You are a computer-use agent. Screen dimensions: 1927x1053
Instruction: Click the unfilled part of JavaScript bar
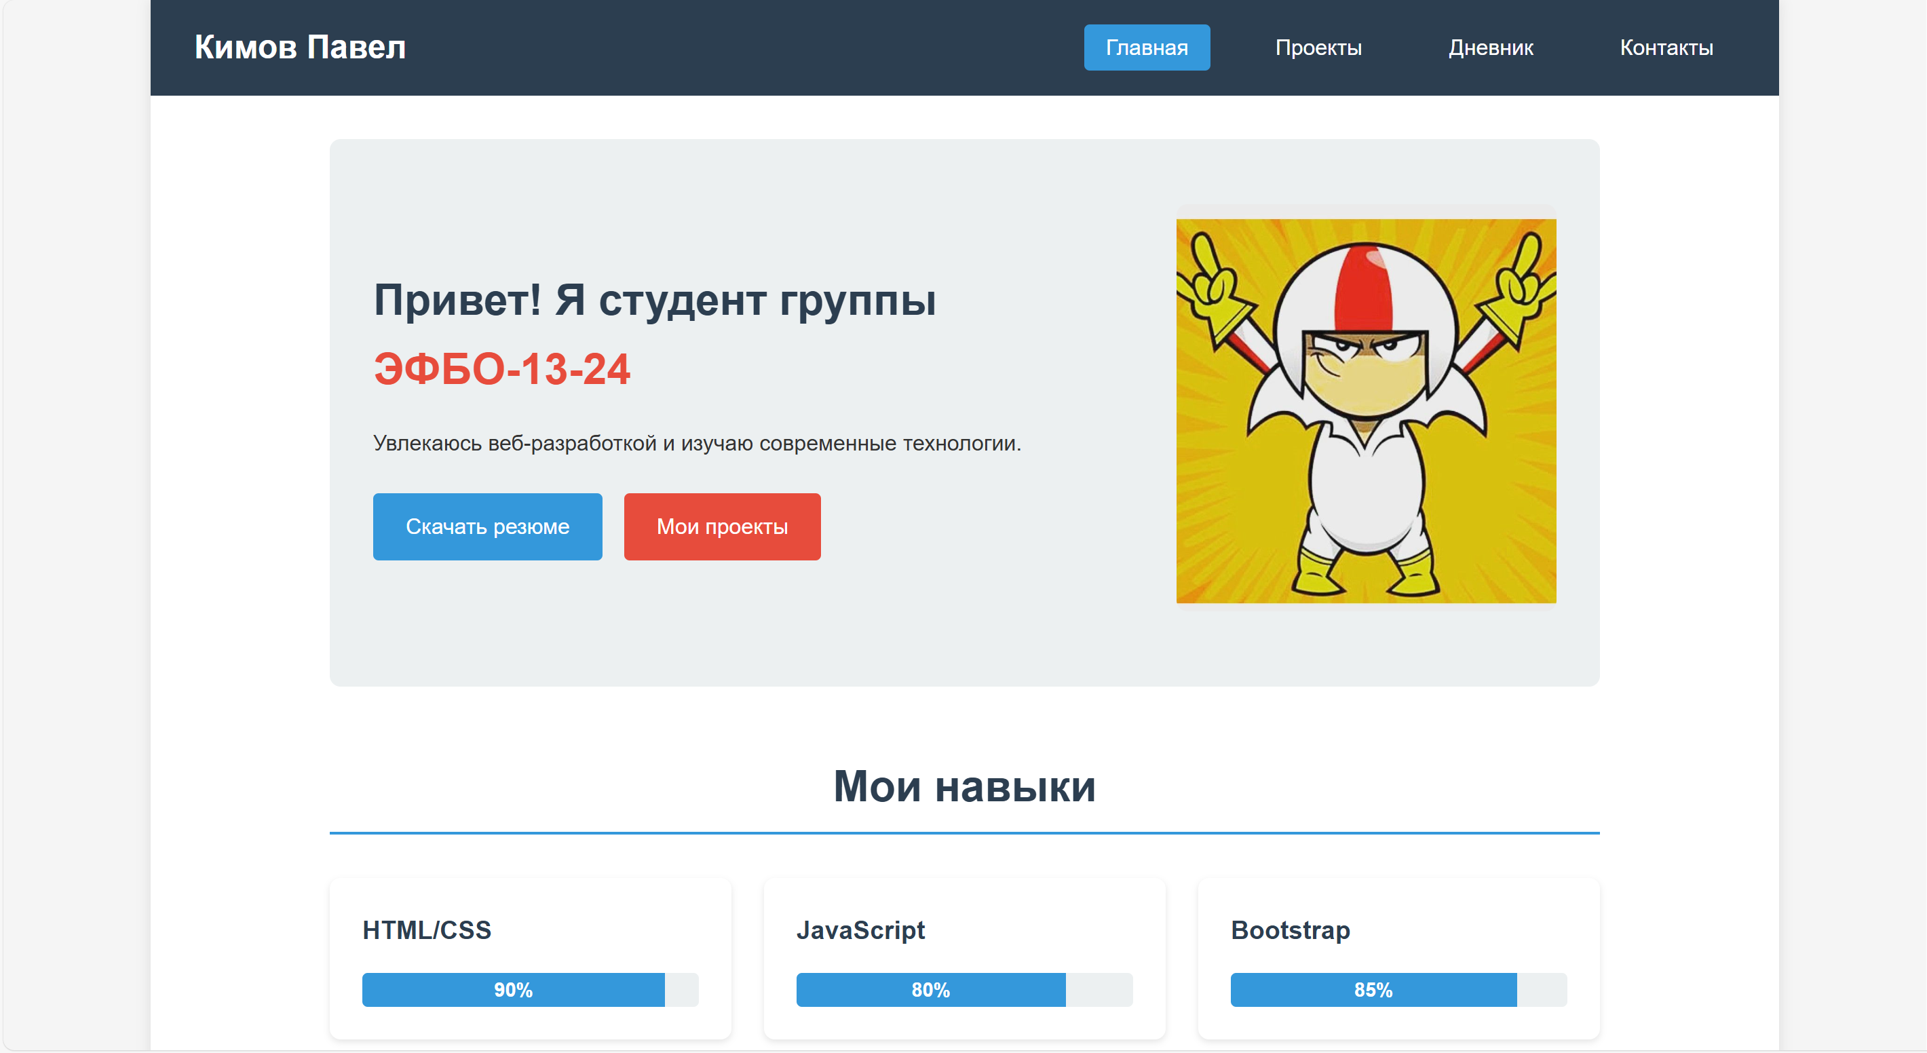click(x=1099, y=989)
